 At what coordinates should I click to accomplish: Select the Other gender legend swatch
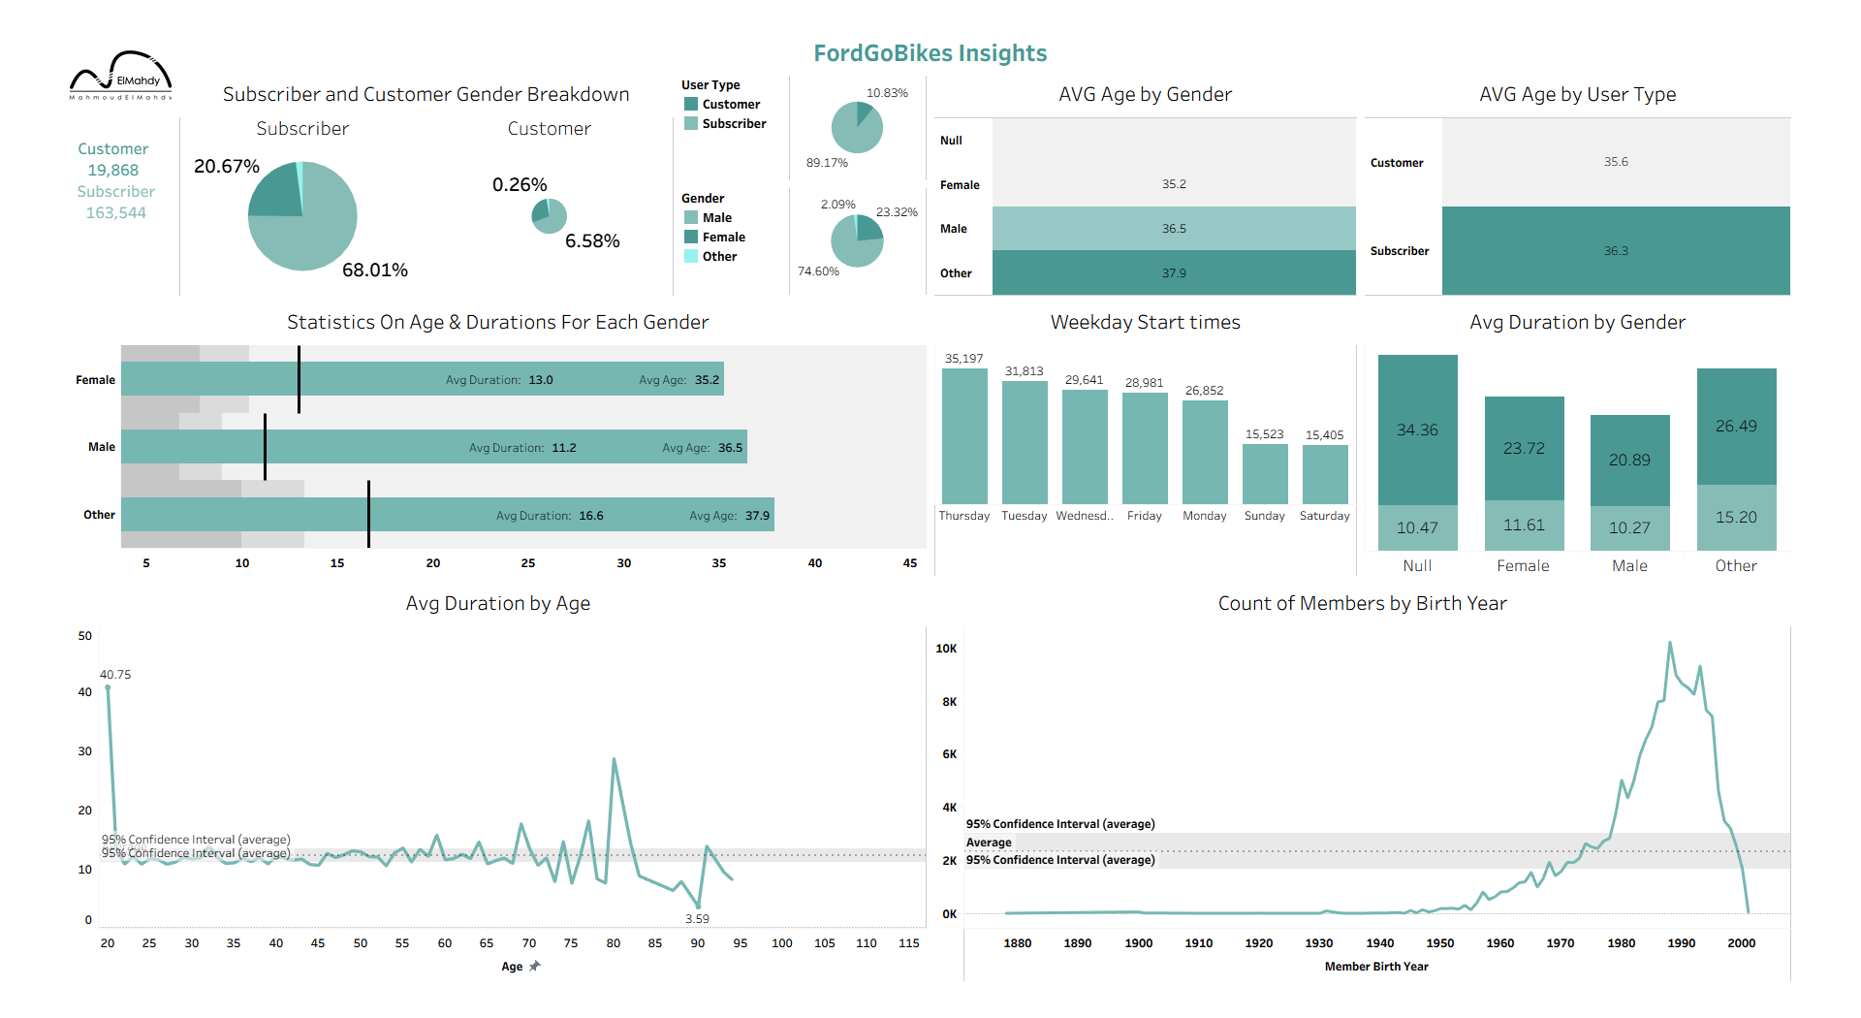(x=691, y=256)
